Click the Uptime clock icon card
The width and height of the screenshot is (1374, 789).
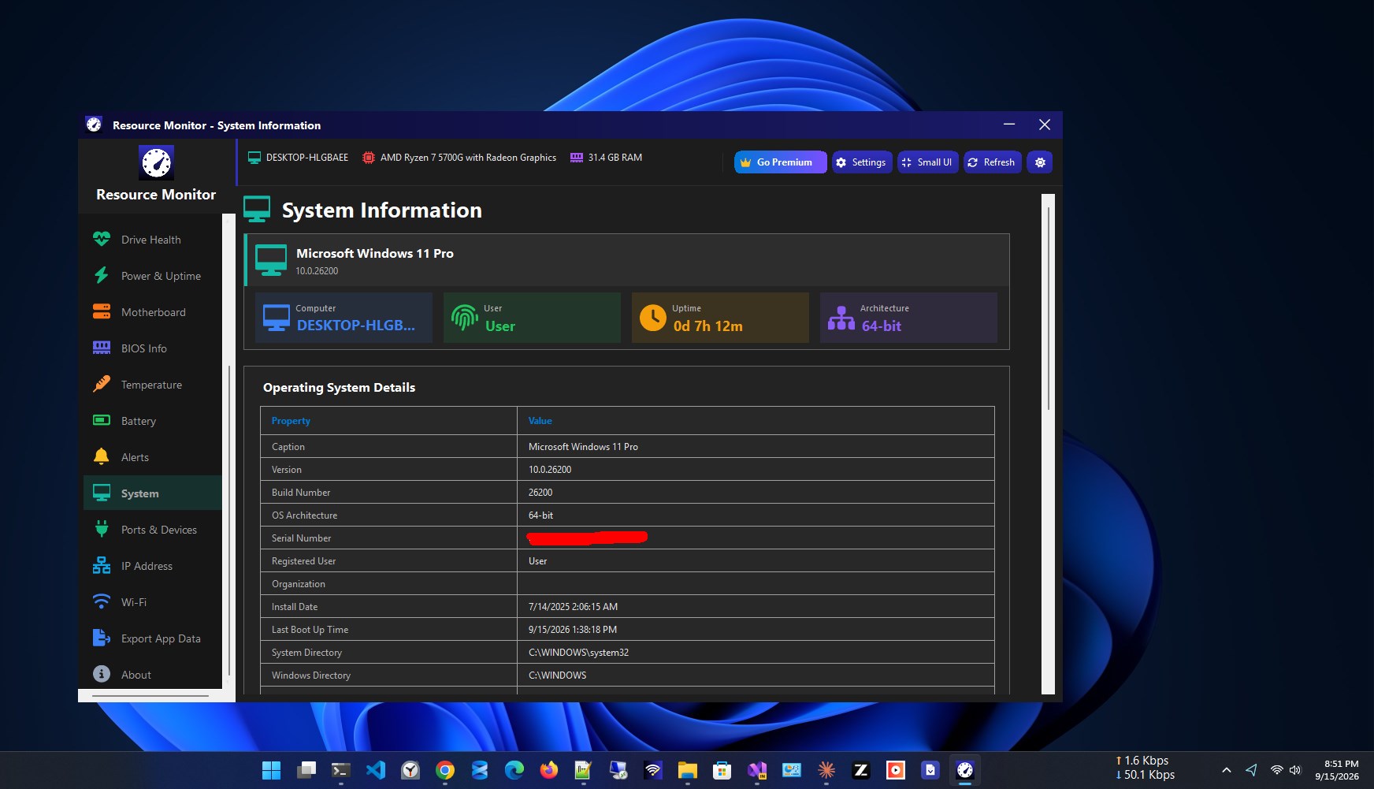(x=720, y=318)
